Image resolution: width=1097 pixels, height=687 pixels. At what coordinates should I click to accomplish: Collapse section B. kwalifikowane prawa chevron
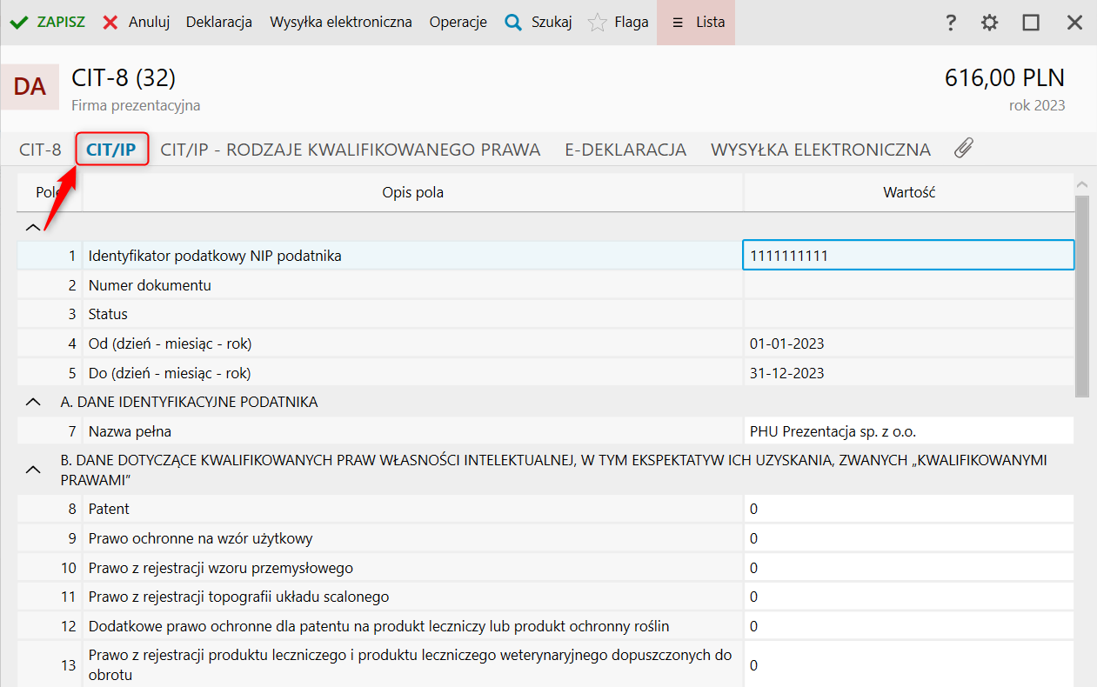(33, 470)
